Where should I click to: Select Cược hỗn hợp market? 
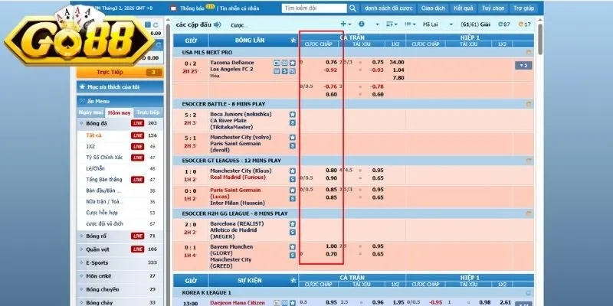[x=102, y=213]
